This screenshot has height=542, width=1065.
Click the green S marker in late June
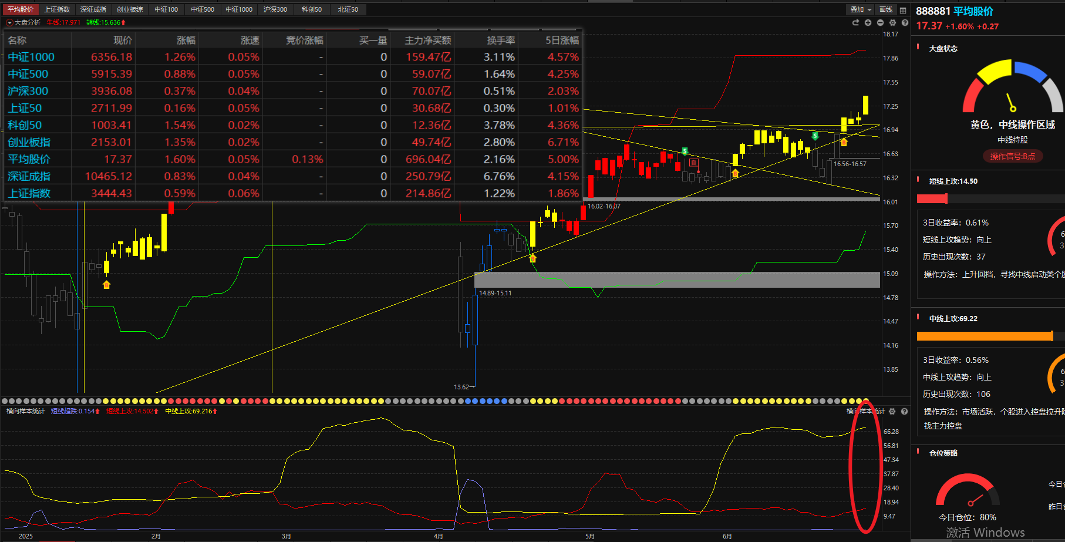tap(815, 136)
